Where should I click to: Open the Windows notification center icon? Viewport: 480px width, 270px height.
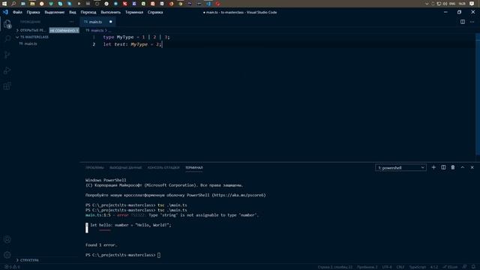(x=472, y=4)
